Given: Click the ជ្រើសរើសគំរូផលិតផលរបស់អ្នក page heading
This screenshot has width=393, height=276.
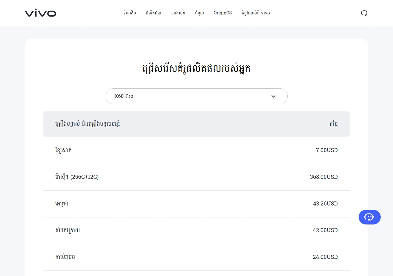Looking at the screenshot, I should (x=196, y=69).
